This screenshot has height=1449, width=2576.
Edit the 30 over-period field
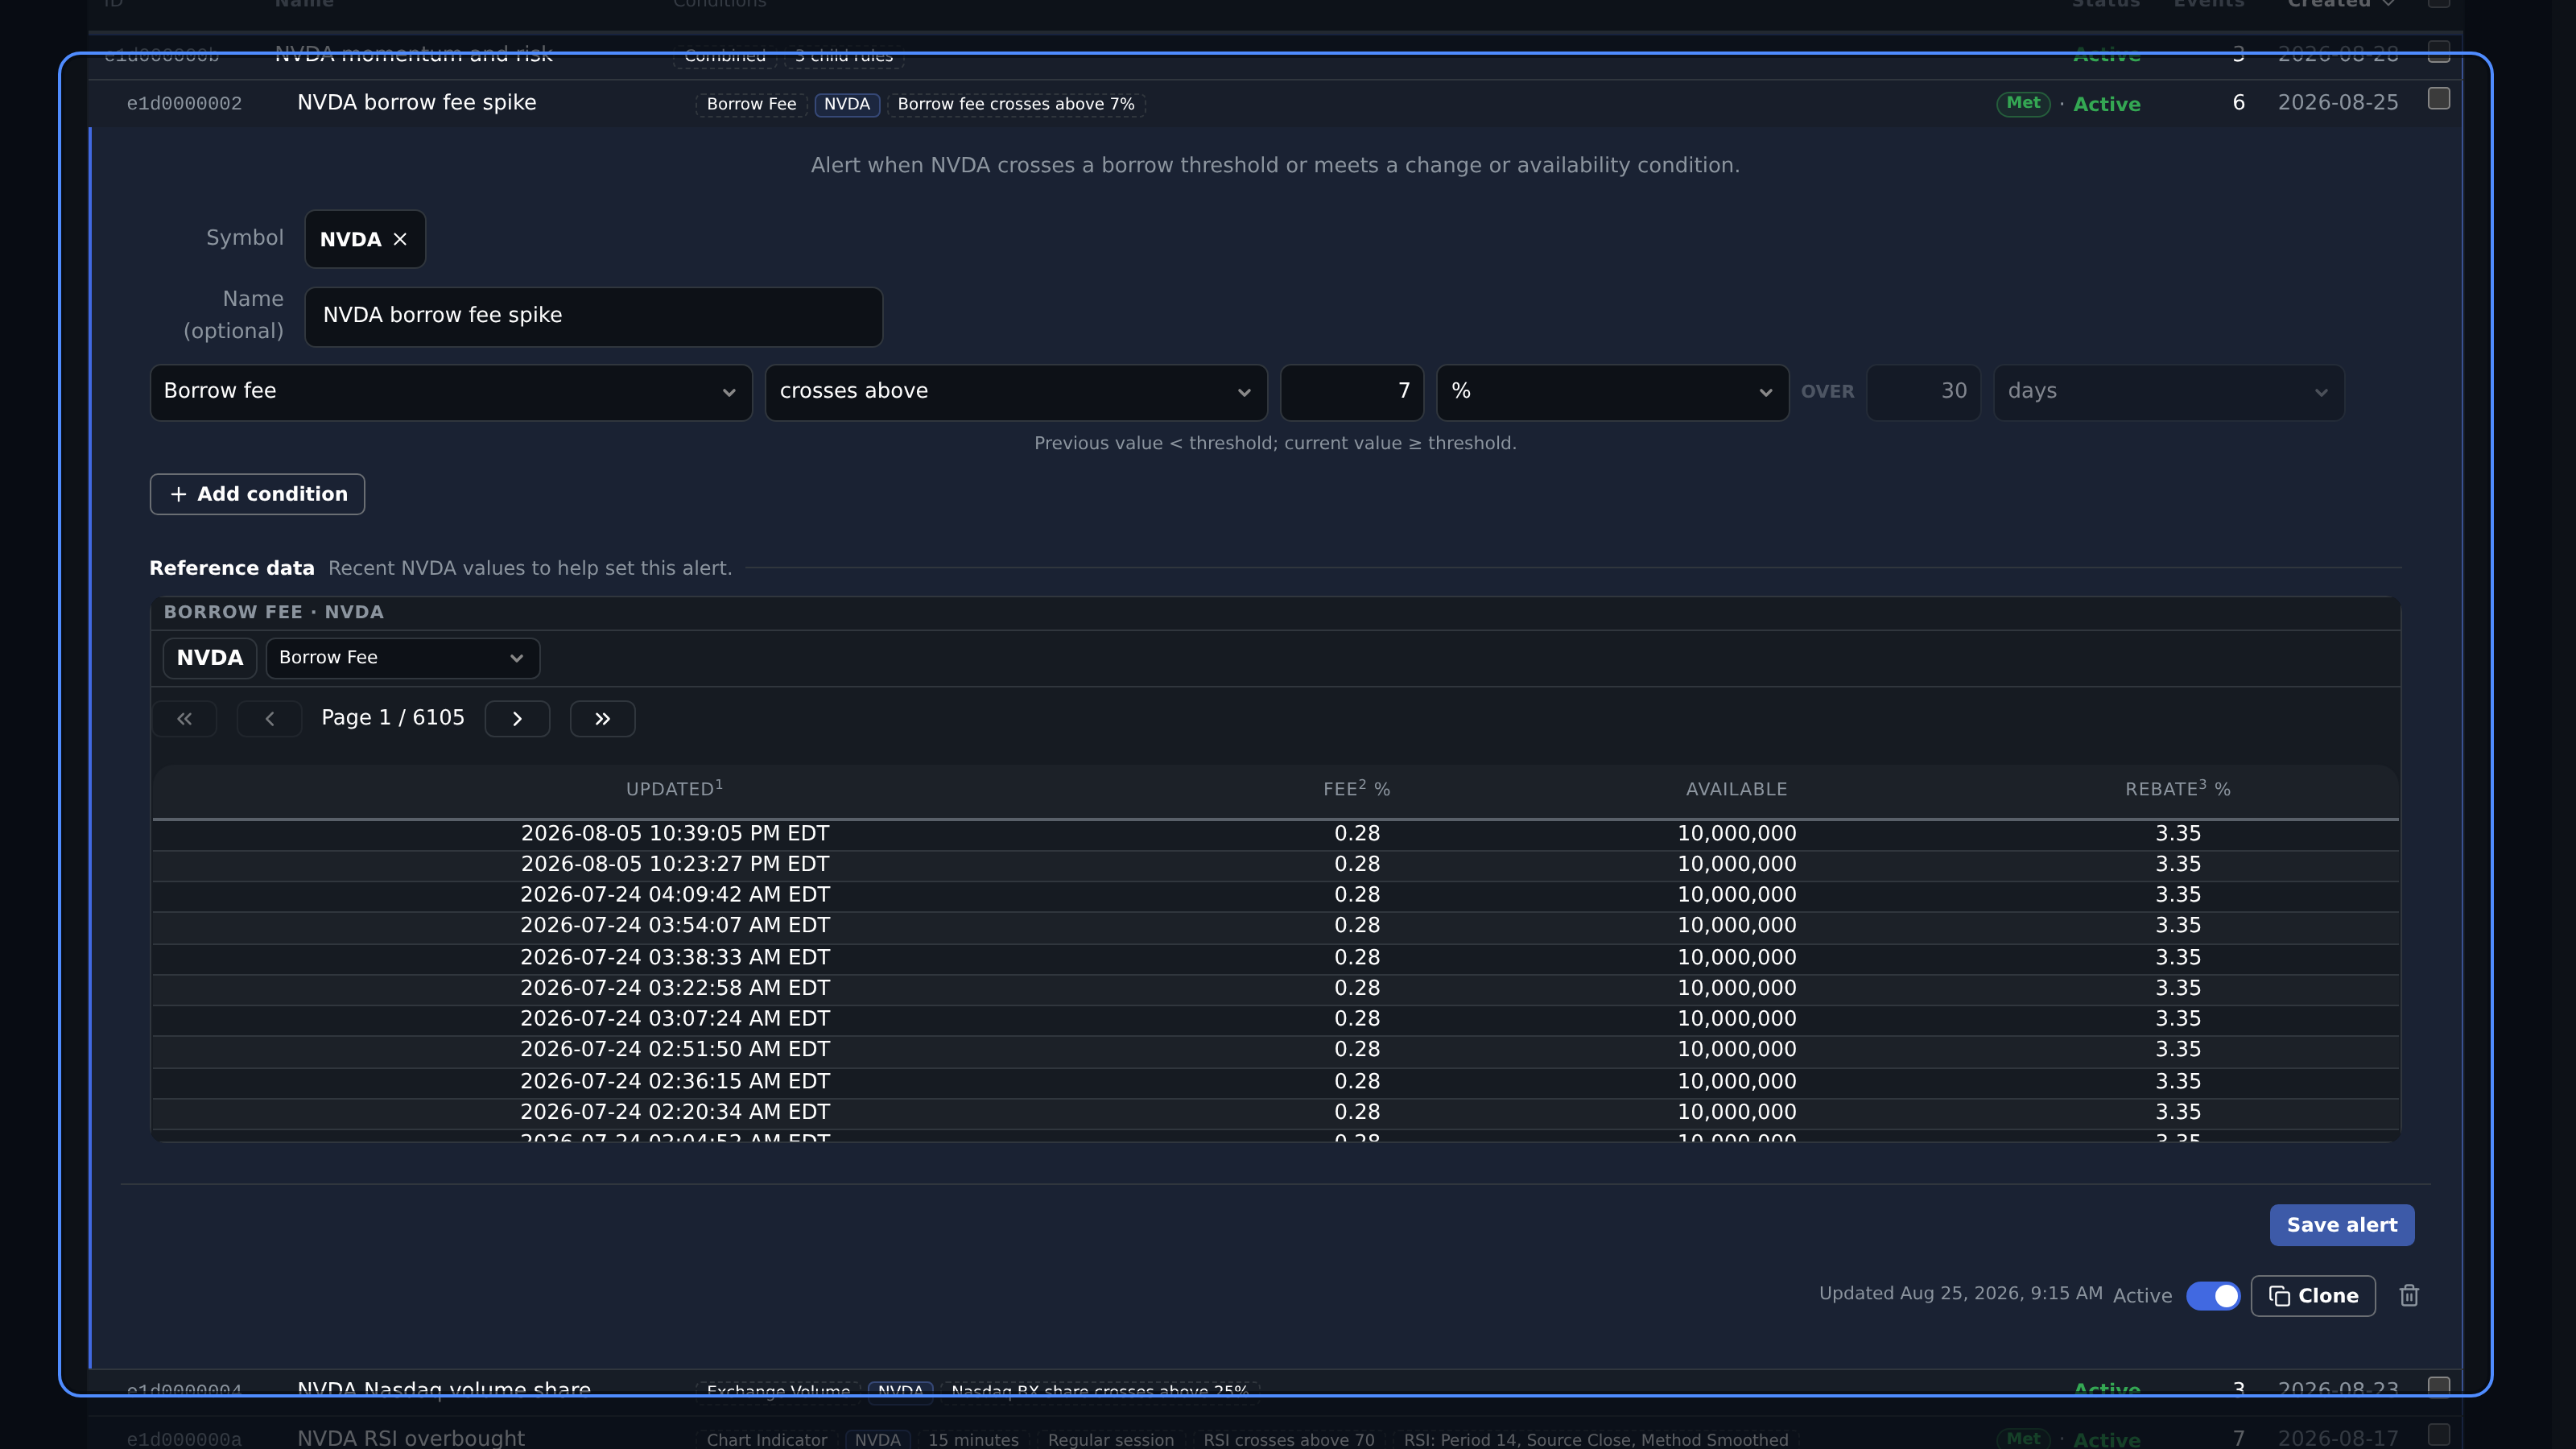(1923, 391)
